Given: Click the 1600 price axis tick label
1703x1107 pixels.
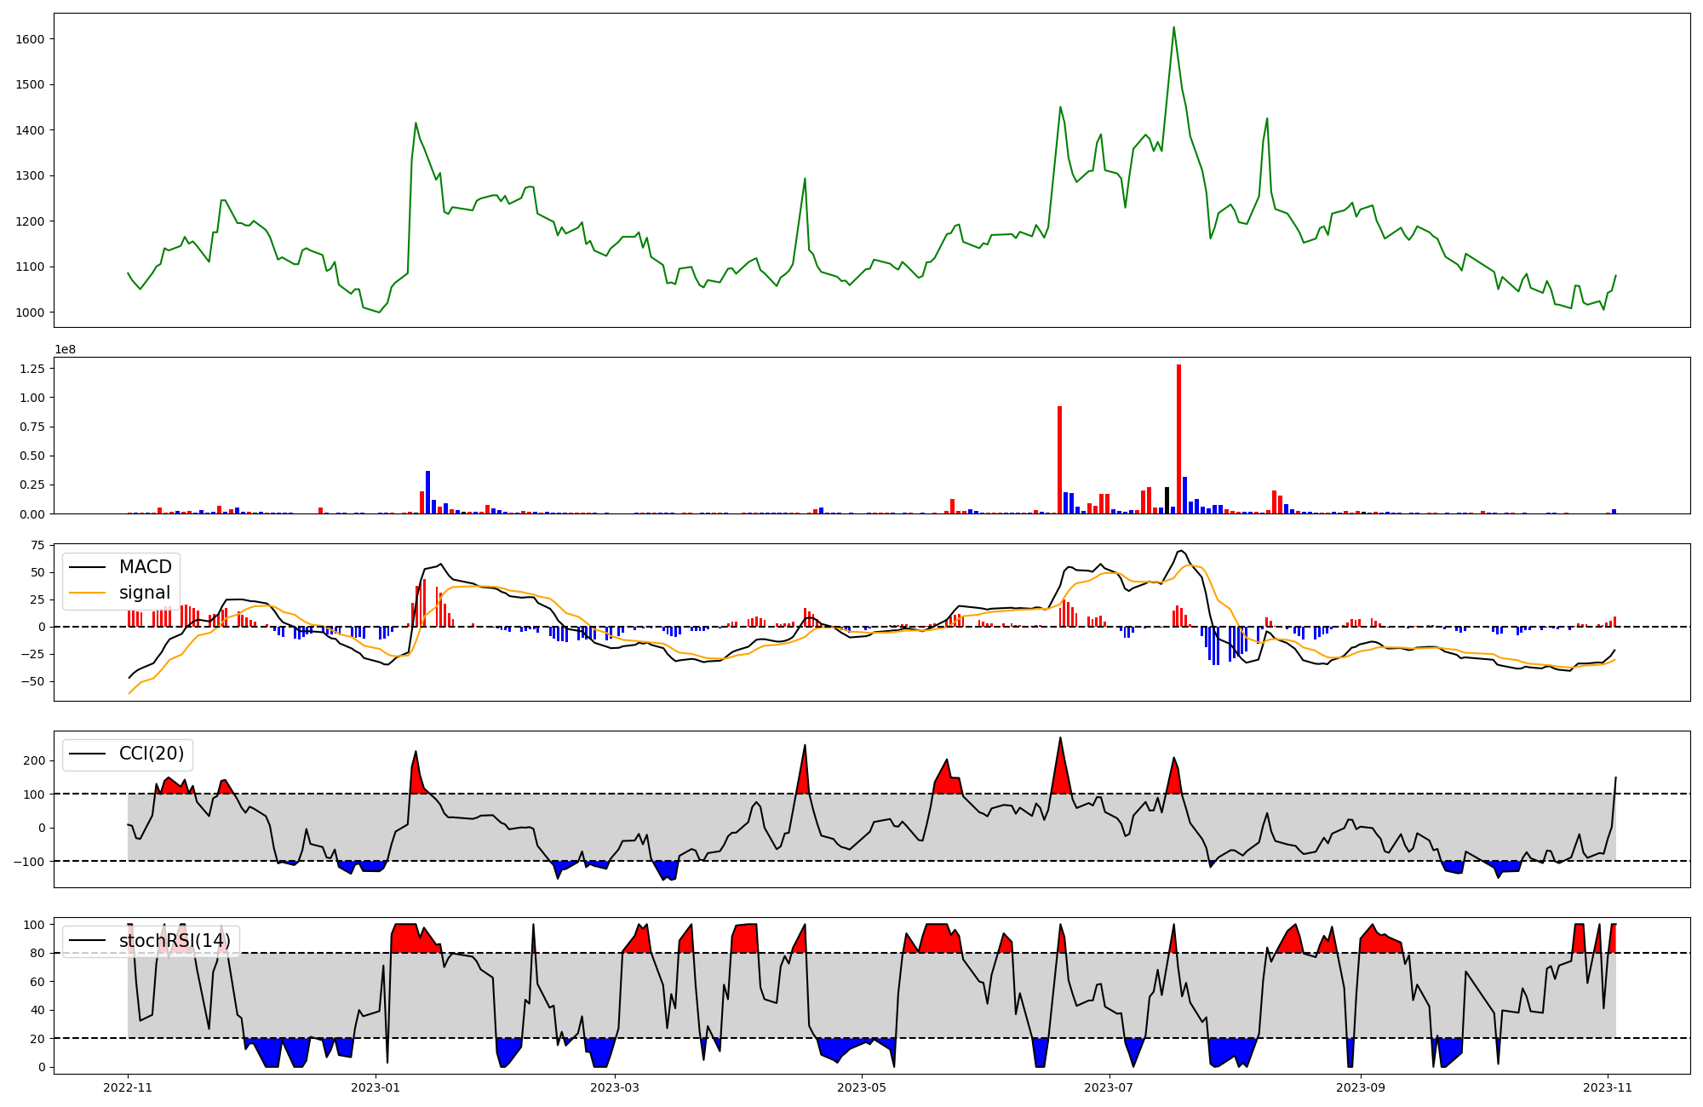Looking at the screenshot, I should point(31,39).
